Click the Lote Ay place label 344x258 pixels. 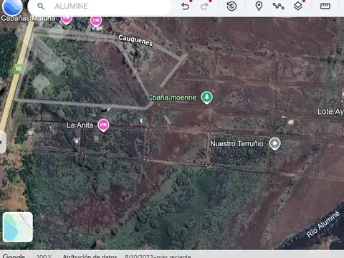330,111
